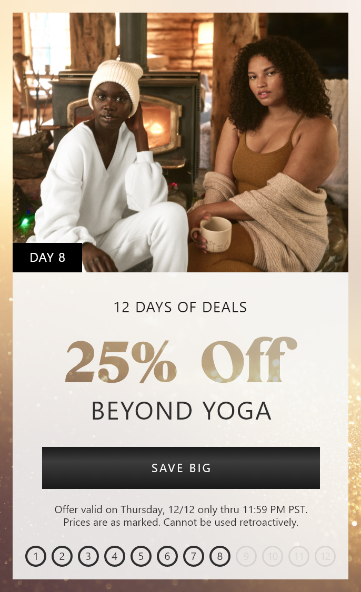This screenshot has width=361, height=592.
Task: Click the BEYOND YOGA brand text
Action: pos(181,411)
